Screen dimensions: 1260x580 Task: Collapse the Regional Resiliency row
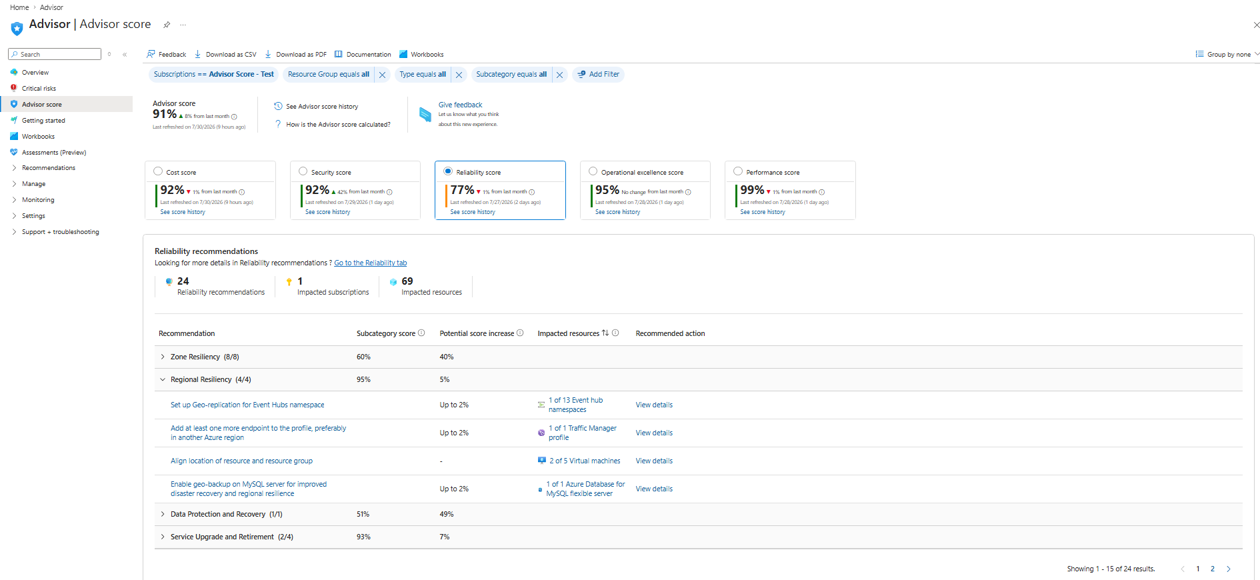tap(163, 380)
